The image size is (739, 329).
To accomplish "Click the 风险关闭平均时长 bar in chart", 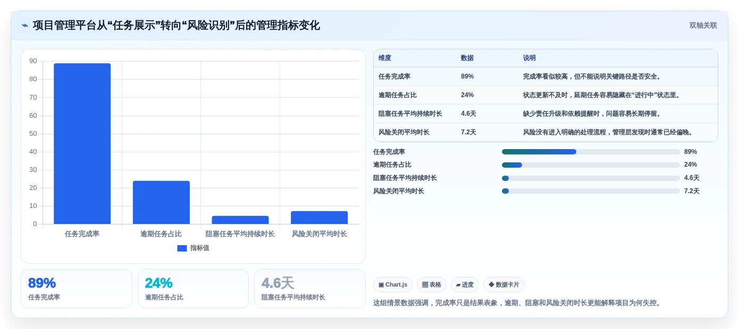I will tap(319, 218).
